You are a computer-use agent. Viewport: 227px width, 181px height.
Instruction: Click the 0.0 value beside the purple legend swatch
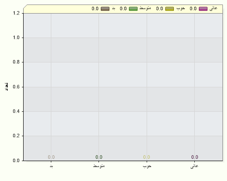(x=193, y=9)
